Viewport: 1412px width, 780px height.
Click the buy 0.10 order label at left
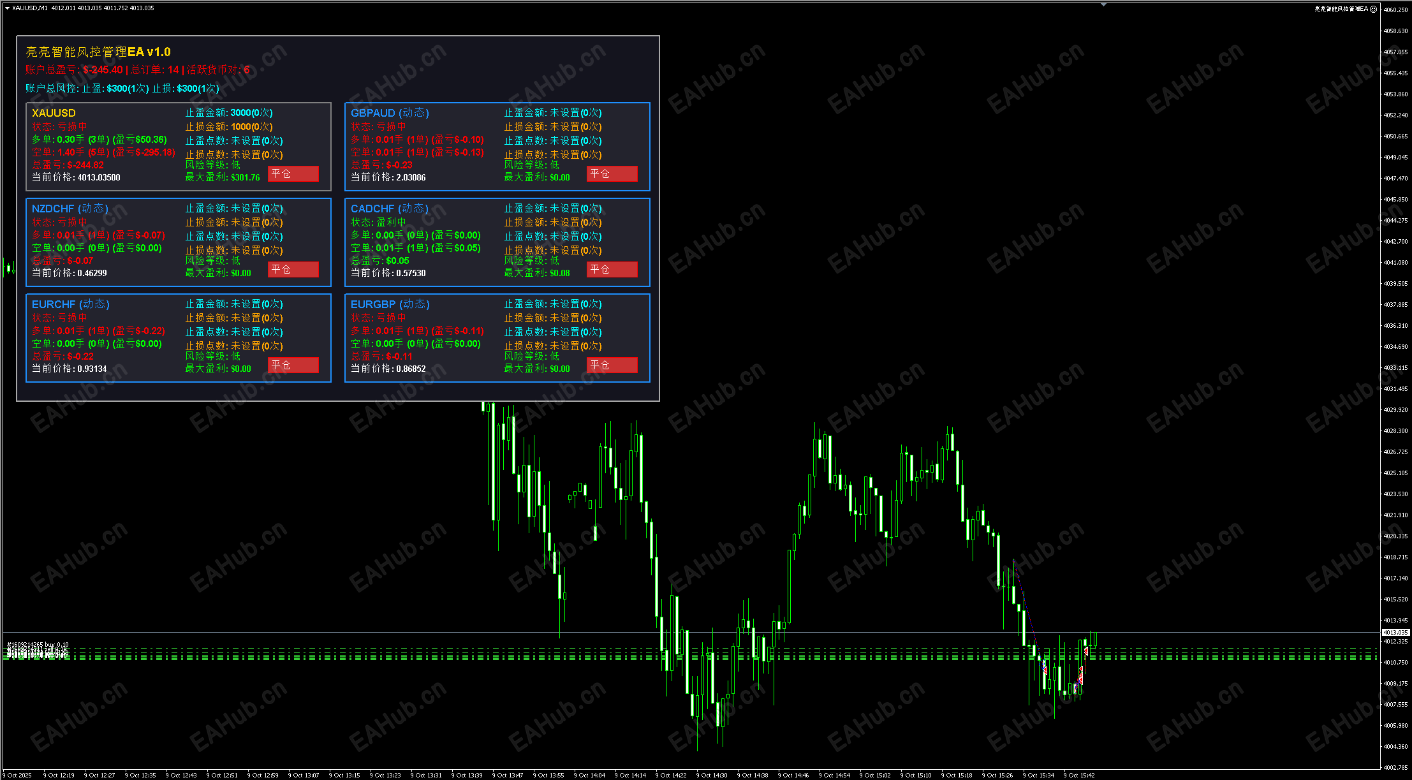point(38,645)
